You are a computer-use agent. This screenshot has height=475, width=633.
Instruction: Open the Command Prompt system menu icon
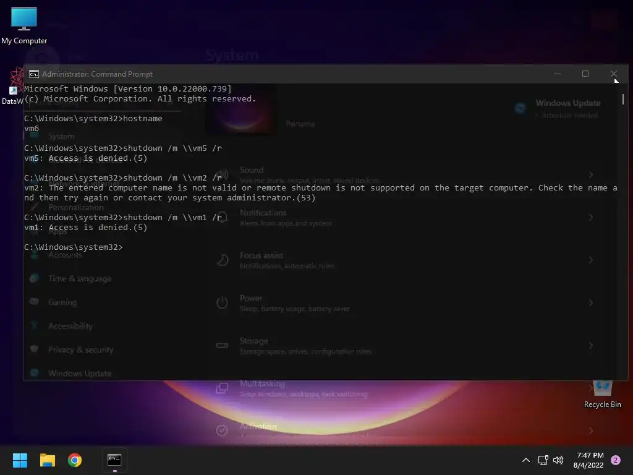coord(34,74)
